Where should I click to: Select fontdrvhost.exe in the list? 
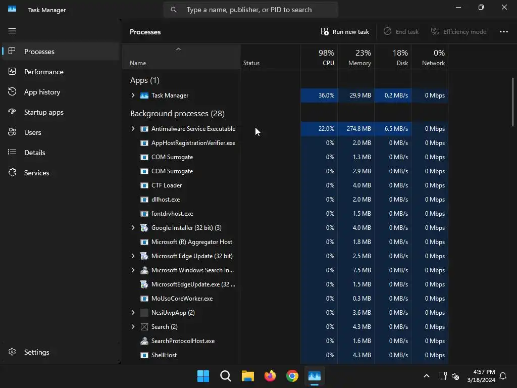(285, 214)
